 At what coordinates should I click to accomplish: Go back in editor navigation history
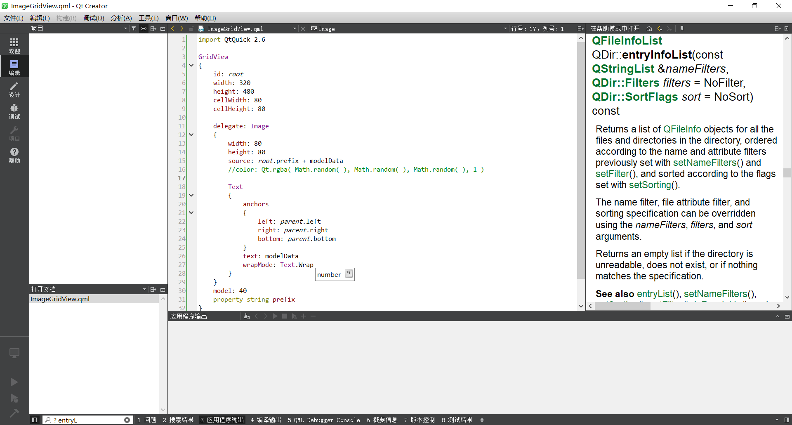[x=172, y=28]
